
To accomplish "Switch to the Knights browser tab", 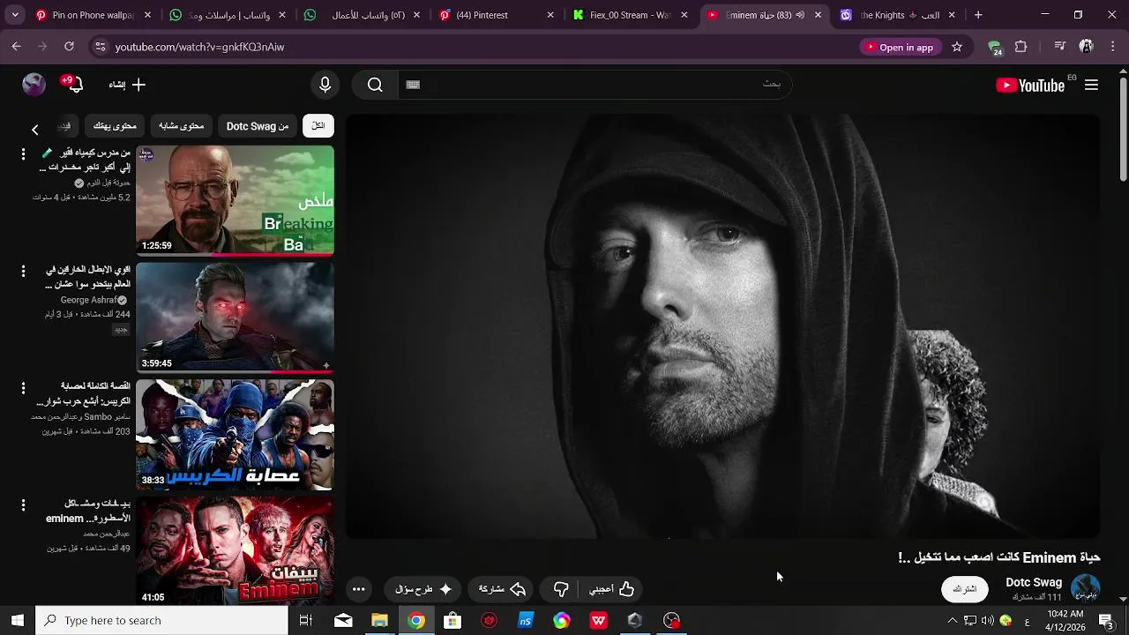I will coord(896,15).
